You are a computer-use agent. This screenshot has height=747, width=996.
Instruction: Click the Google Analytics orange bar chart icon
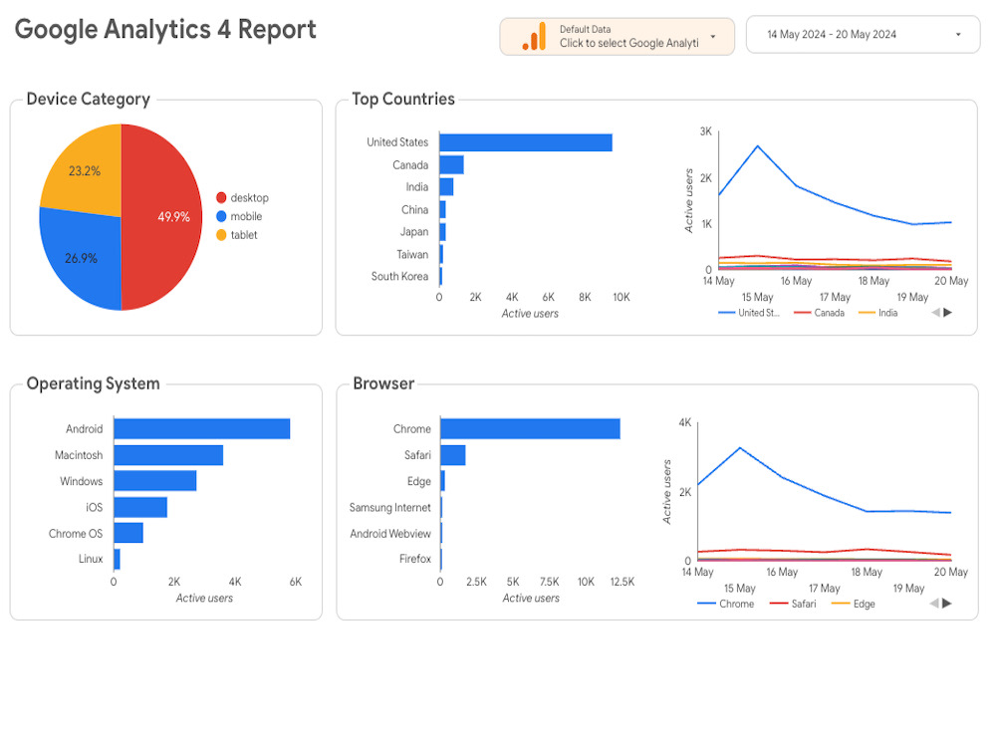[x=534, y=36]
